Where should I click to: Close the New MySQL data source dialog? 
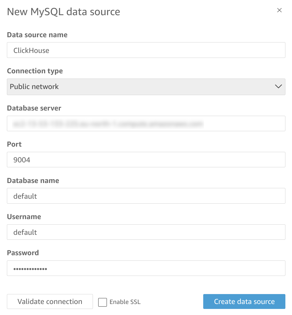[x=279, y=10]
